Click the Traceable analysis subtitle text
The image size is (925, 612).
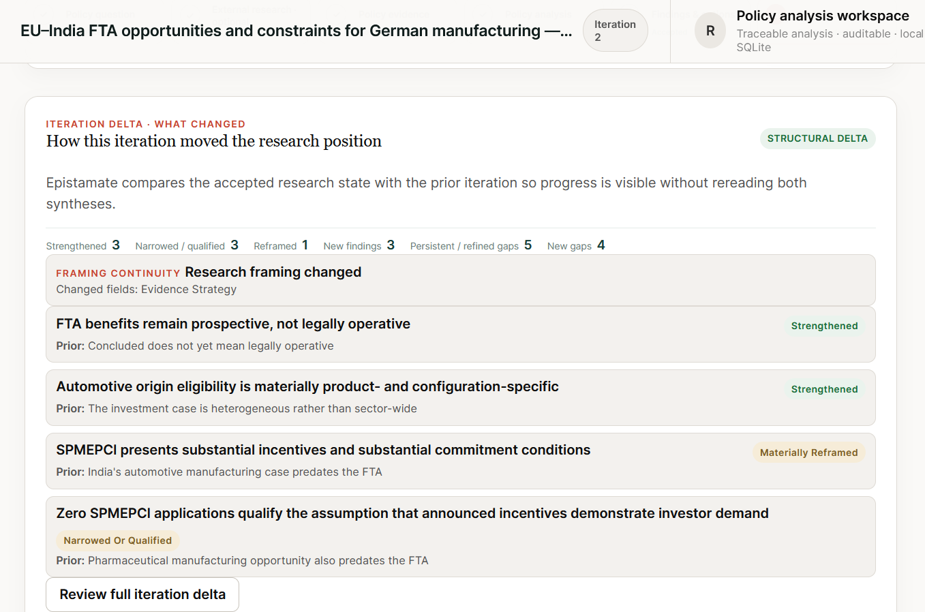pyautogui.click(x=830, y=40)
